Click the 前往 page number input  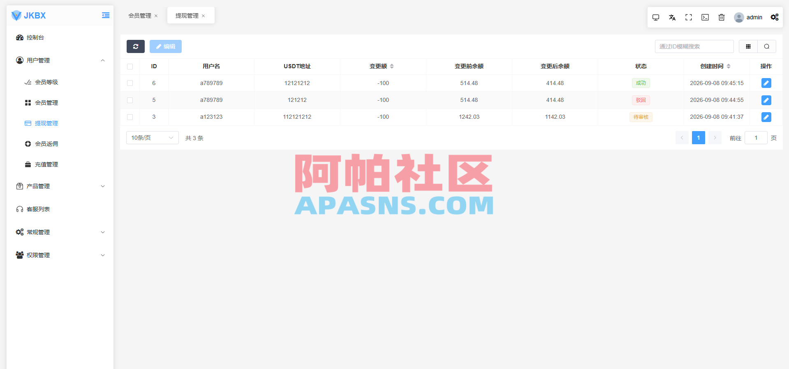pos(756,138)
